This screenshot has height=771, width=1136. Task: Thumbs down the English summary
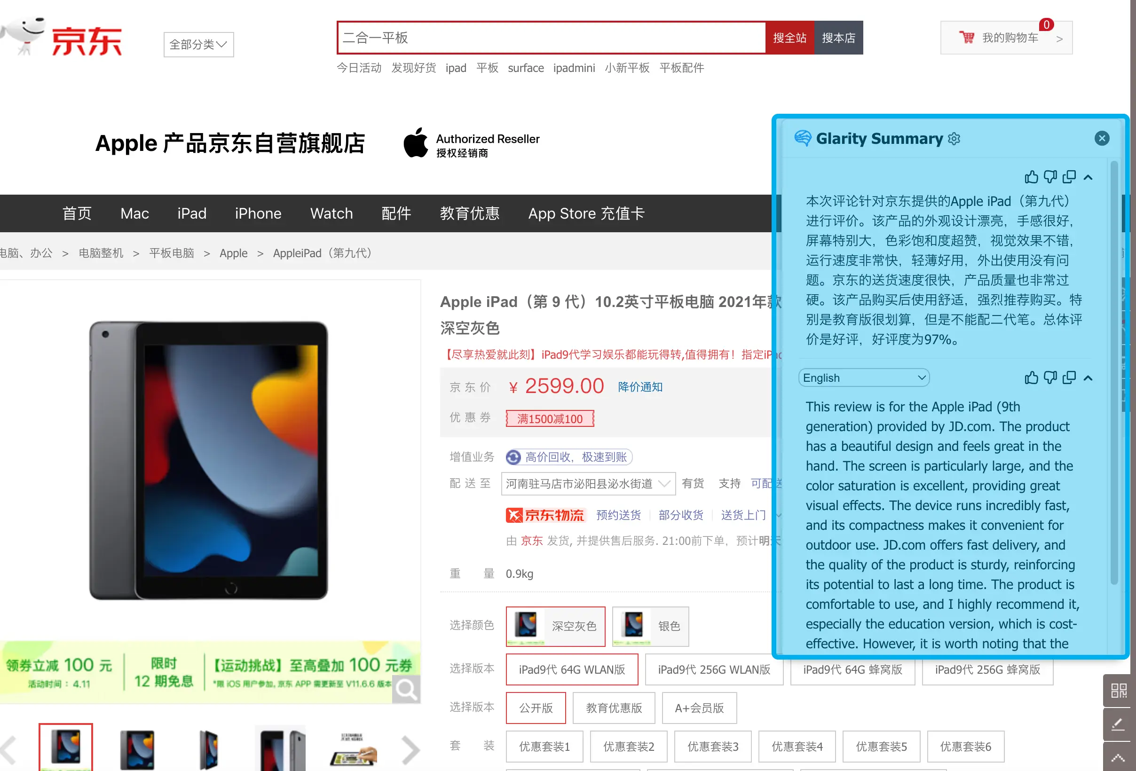click(x=1050, y=378)
